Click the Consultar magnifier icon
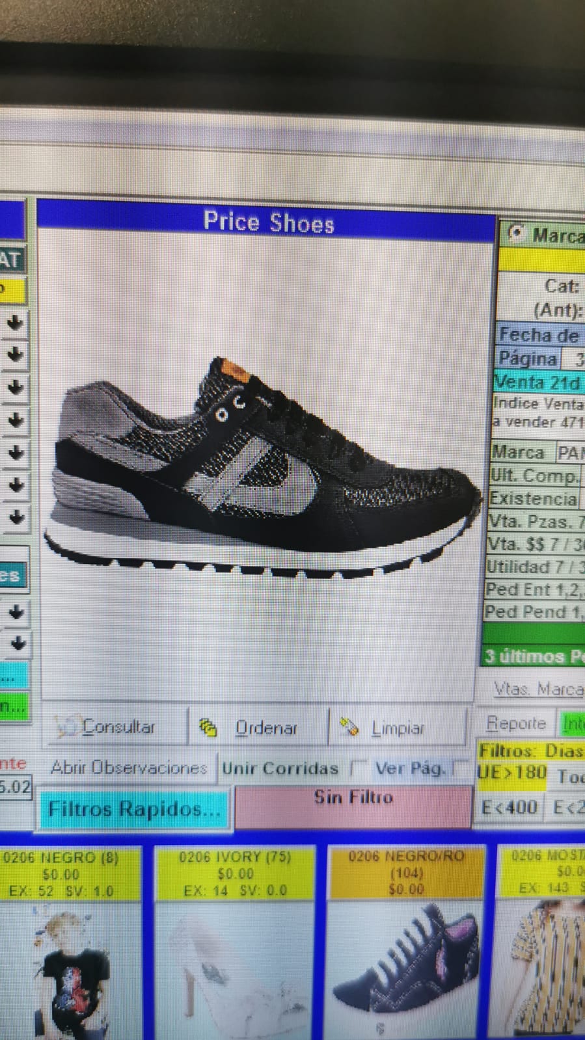 pos(66,726)
